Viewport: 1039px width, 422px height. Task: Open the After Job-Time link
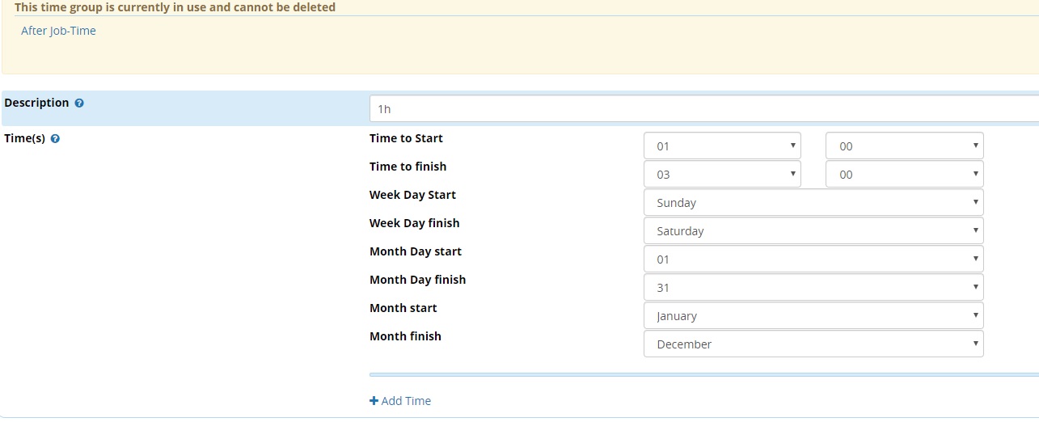click(x=58, y=31)
